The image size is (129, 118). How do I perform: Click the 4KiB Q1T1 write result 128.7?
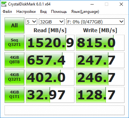coord(100,95)
